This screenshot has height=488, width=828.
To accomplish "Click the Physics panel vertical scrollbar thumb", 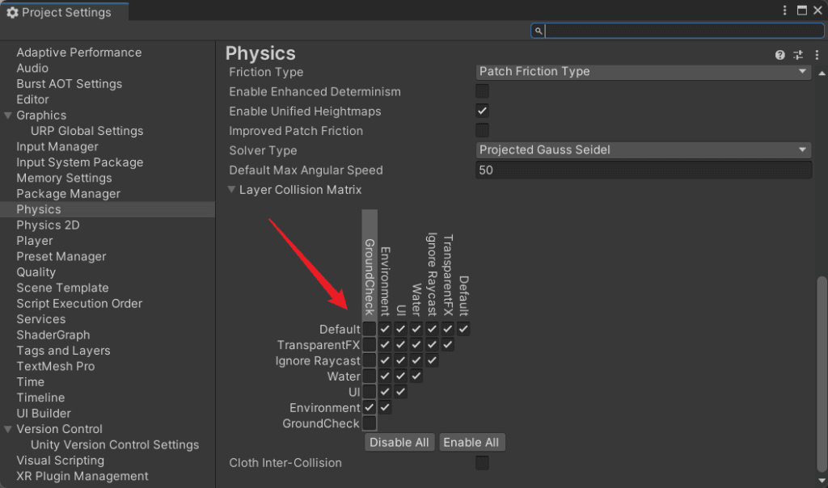I will (822, 373).
